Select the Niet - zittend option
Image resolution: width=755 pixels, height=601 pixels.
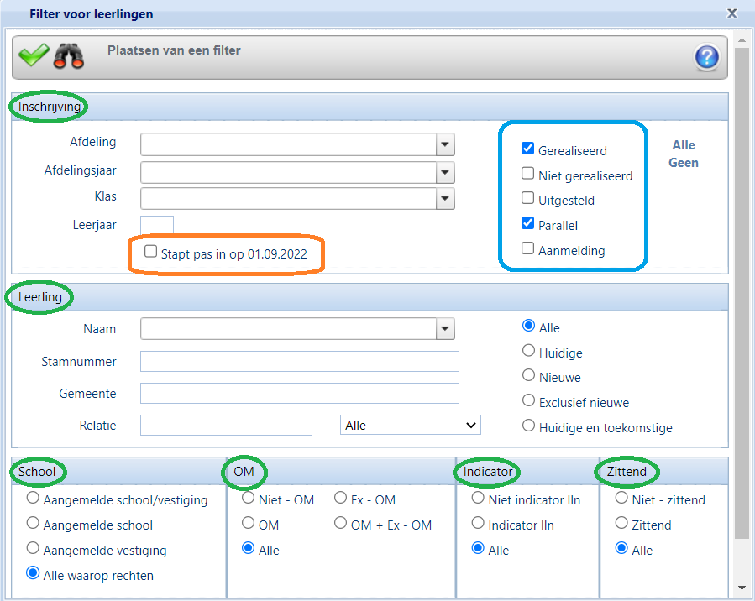(x=621, y=498)
